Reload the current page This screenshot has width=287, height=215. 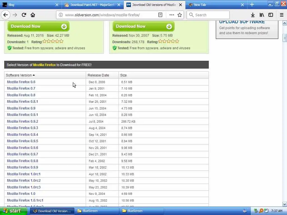tap(24, 15)
